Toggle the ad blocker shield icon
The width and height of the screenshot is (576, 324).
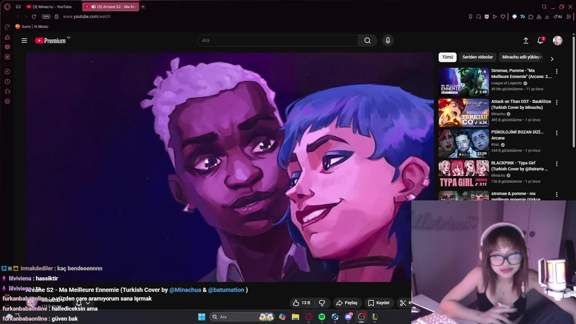(x=486, y=17)
